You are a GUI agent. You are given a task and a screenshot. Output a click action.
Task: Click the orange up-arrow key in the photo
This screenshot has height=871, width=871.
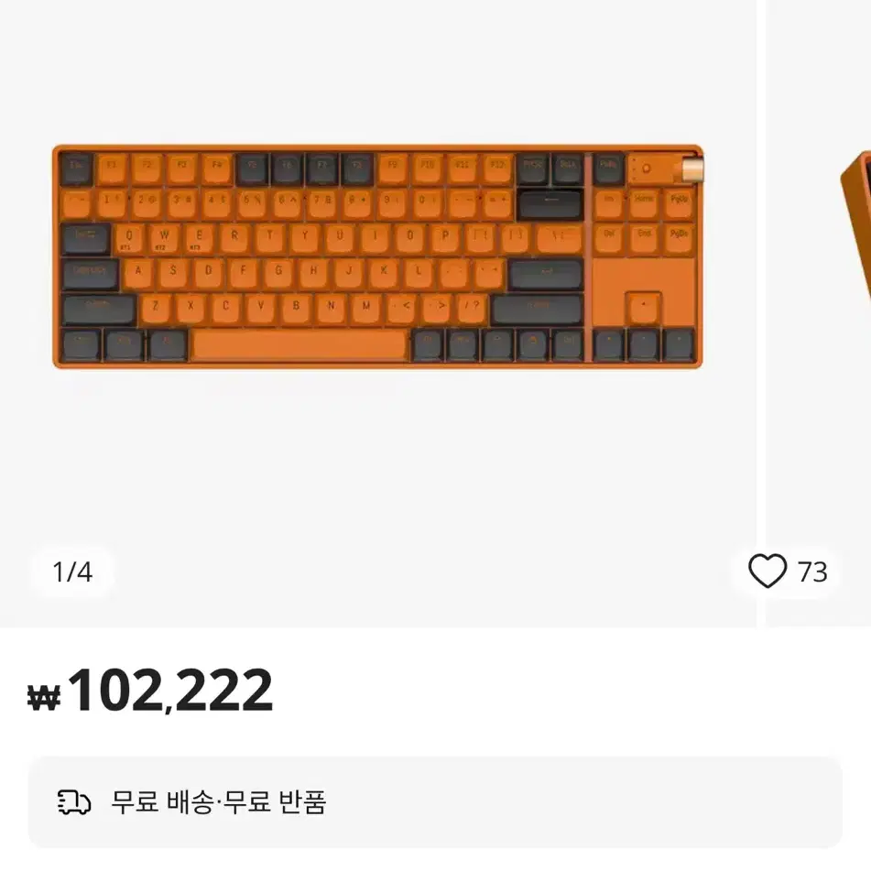click(x=643, y=307)
